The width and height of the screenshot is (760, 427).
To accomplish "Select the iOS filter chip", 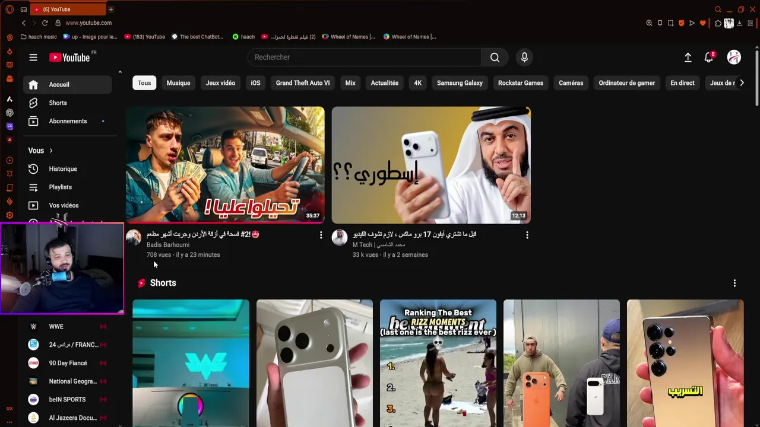I will pos(255,83).
